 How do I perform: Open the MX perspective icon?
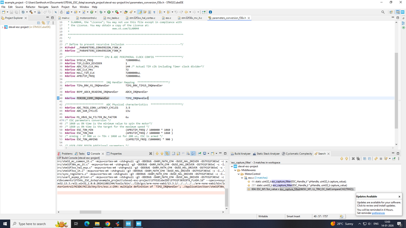point(403,12)
